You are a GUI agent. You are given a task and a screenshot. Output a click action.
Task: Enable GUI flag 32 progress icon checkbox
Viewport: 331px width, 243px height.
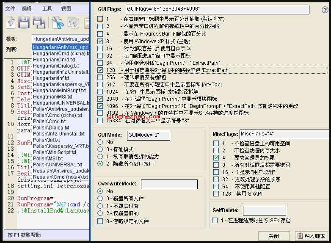point(100,56)
